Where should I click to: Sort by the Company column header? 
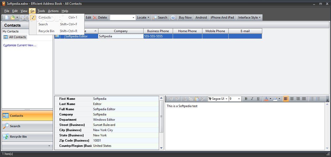click(x=121, y=31)
